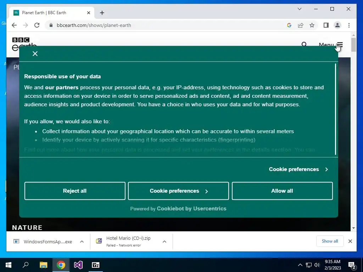The height and width of the screenshot is (272, 363).
Task: Click the page vertical scrollbar thumb
Action: point(353,45)
